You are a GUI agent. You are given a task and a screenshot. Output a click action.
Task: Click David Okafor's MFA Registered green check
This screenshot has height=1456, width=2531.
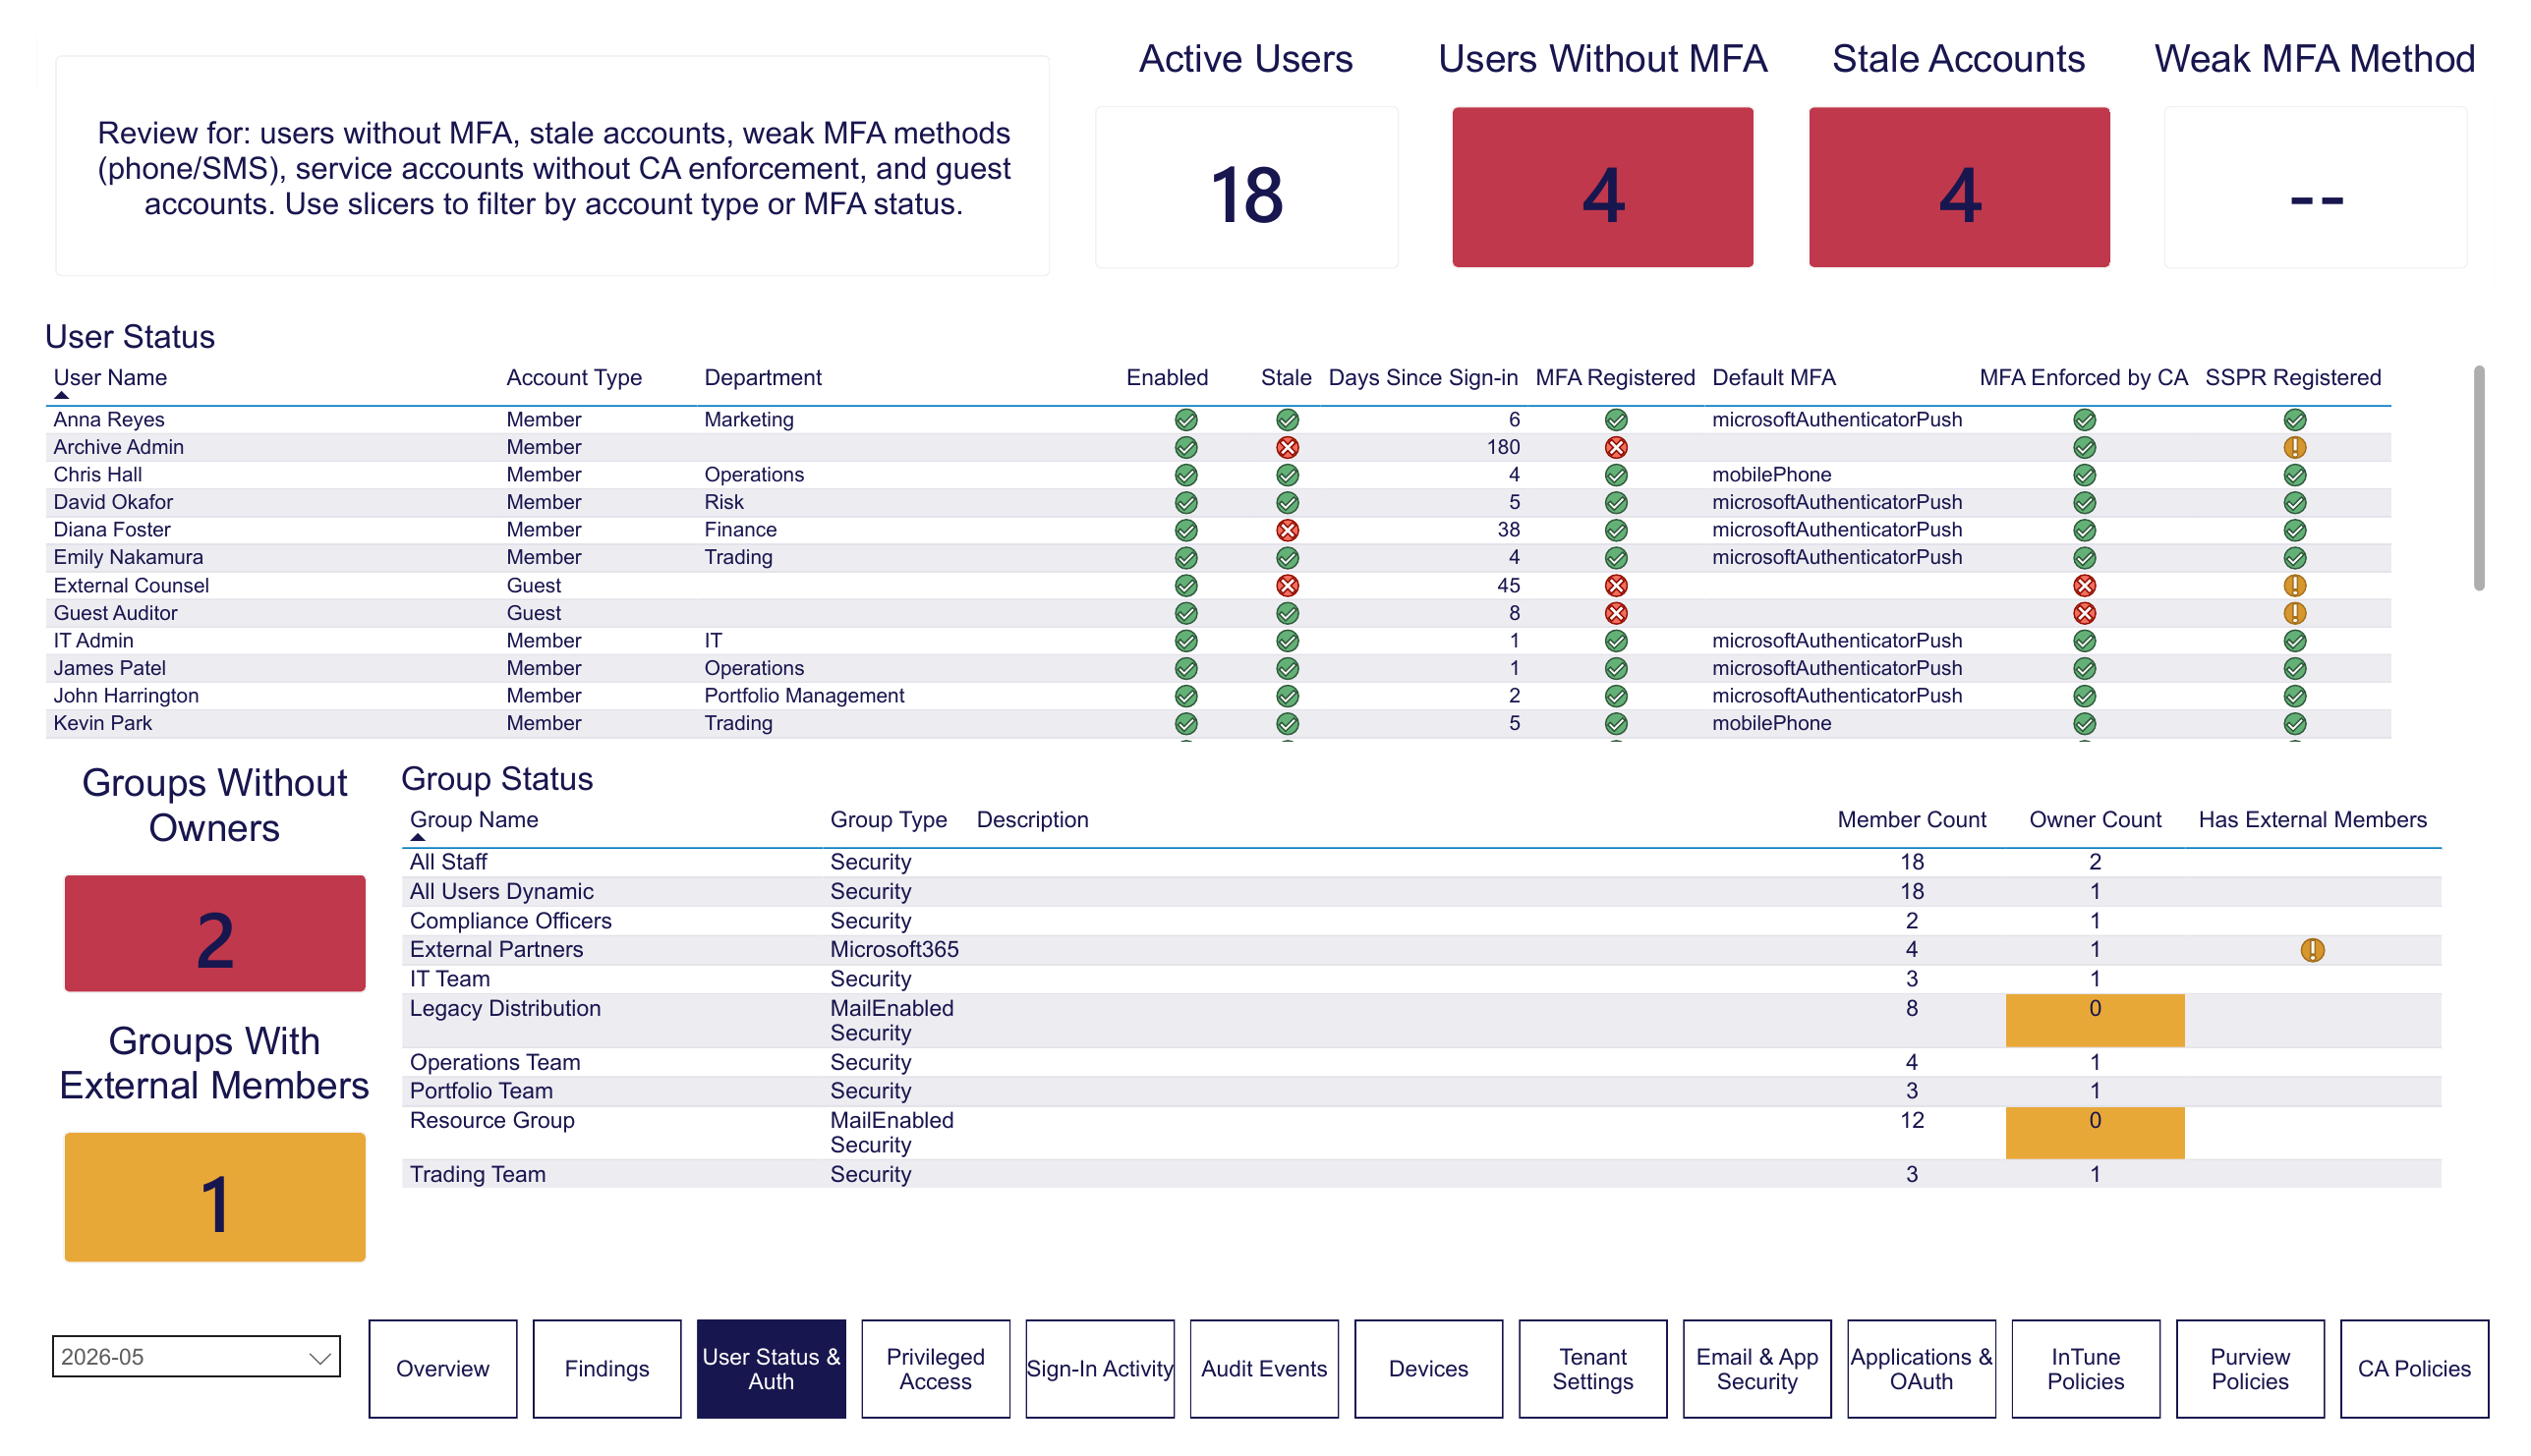[1615, 502]
